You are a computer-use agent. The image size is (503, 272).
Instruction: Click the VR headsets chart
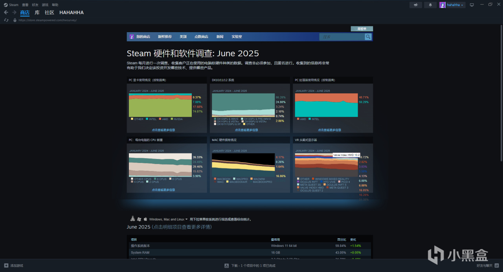(326, 165)
